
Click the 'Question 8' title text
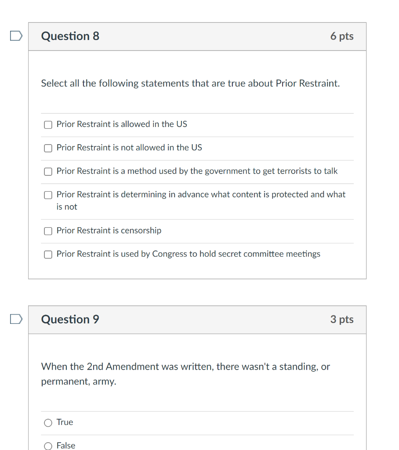pyautogui.click(x=69, y=36)
